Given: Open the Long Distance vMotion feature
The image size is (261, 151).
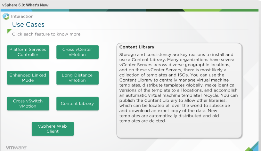Looking at the screenshot, I should 77,78.
